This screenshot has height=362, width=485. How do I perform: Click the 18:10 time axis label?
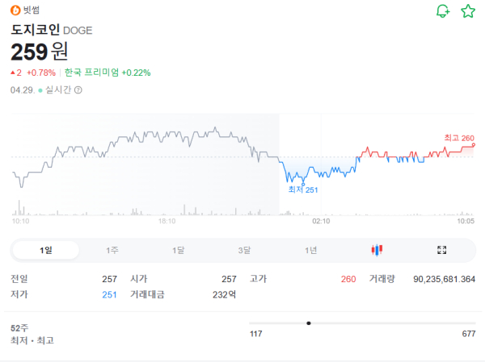[167, 221]
